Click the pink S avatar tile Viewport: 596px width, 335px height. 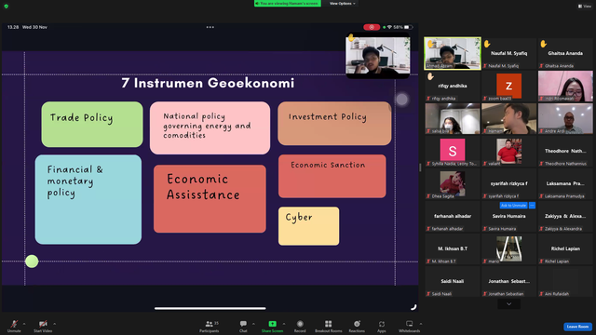click(x=453, y=151)
